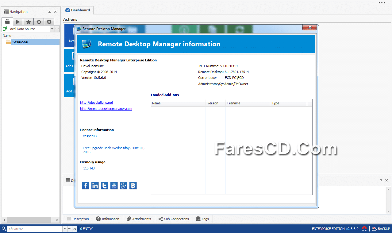Click inside the Search field
The width and height of the screenshot is (392, 233).
pos(35,229)
